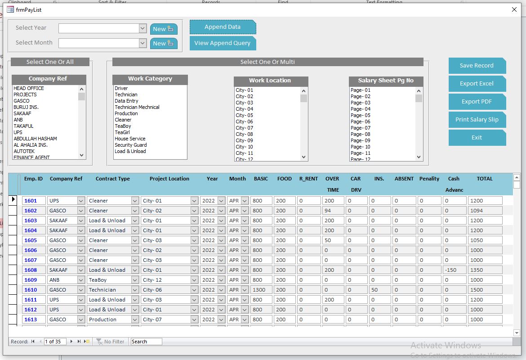Click the frmPayList form icon in title bar
The width and height of the screenshot is (526, 360).
tap(9, 9)
